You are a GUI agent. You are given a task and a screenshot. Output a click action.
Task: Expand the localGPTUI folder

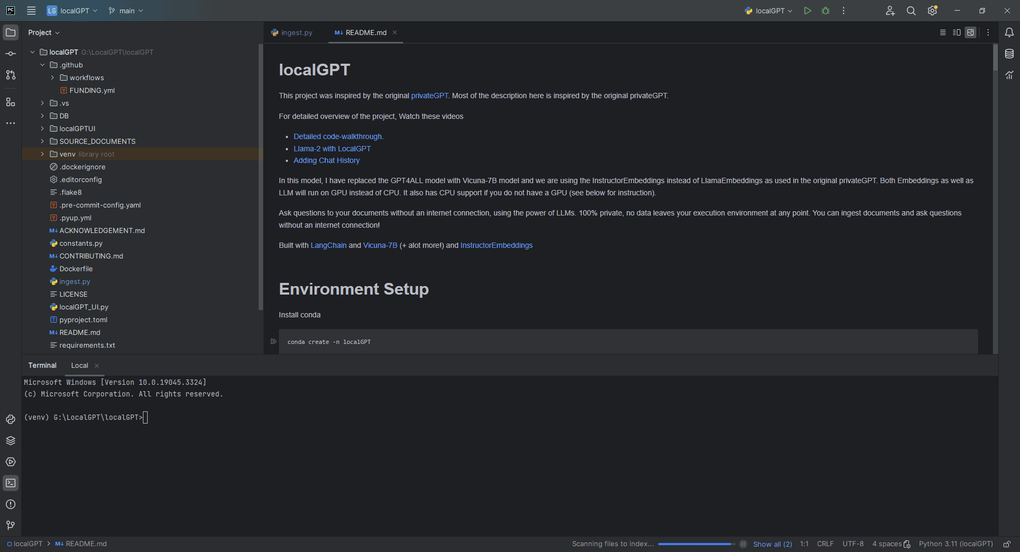(42, 128)
